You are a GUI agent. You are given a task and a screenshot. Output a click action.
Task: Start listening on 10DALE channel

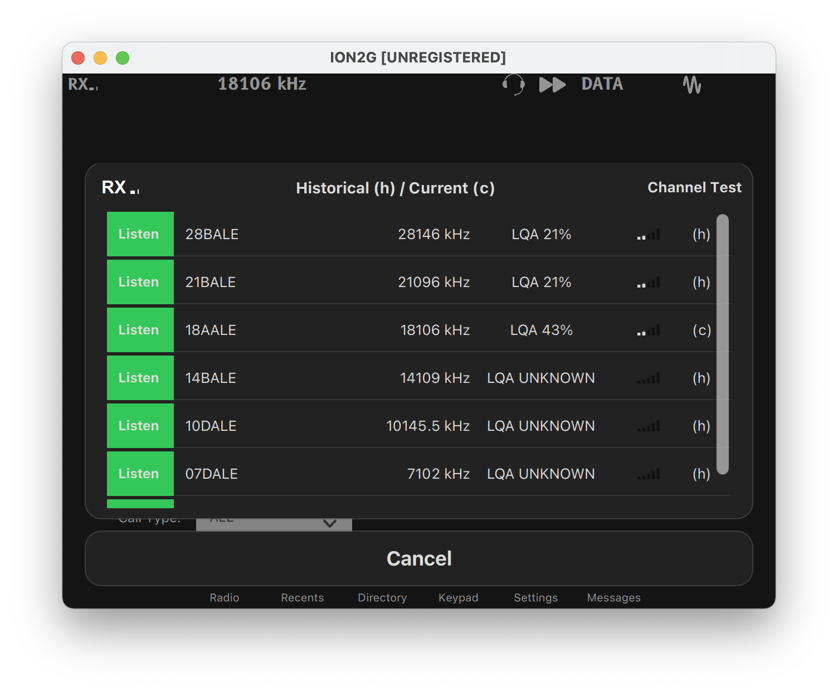(x=140, y=426)
